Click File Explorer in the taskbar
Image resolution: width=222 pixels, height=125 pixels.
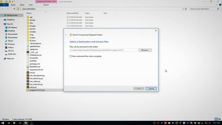click(x=26, y=123)
